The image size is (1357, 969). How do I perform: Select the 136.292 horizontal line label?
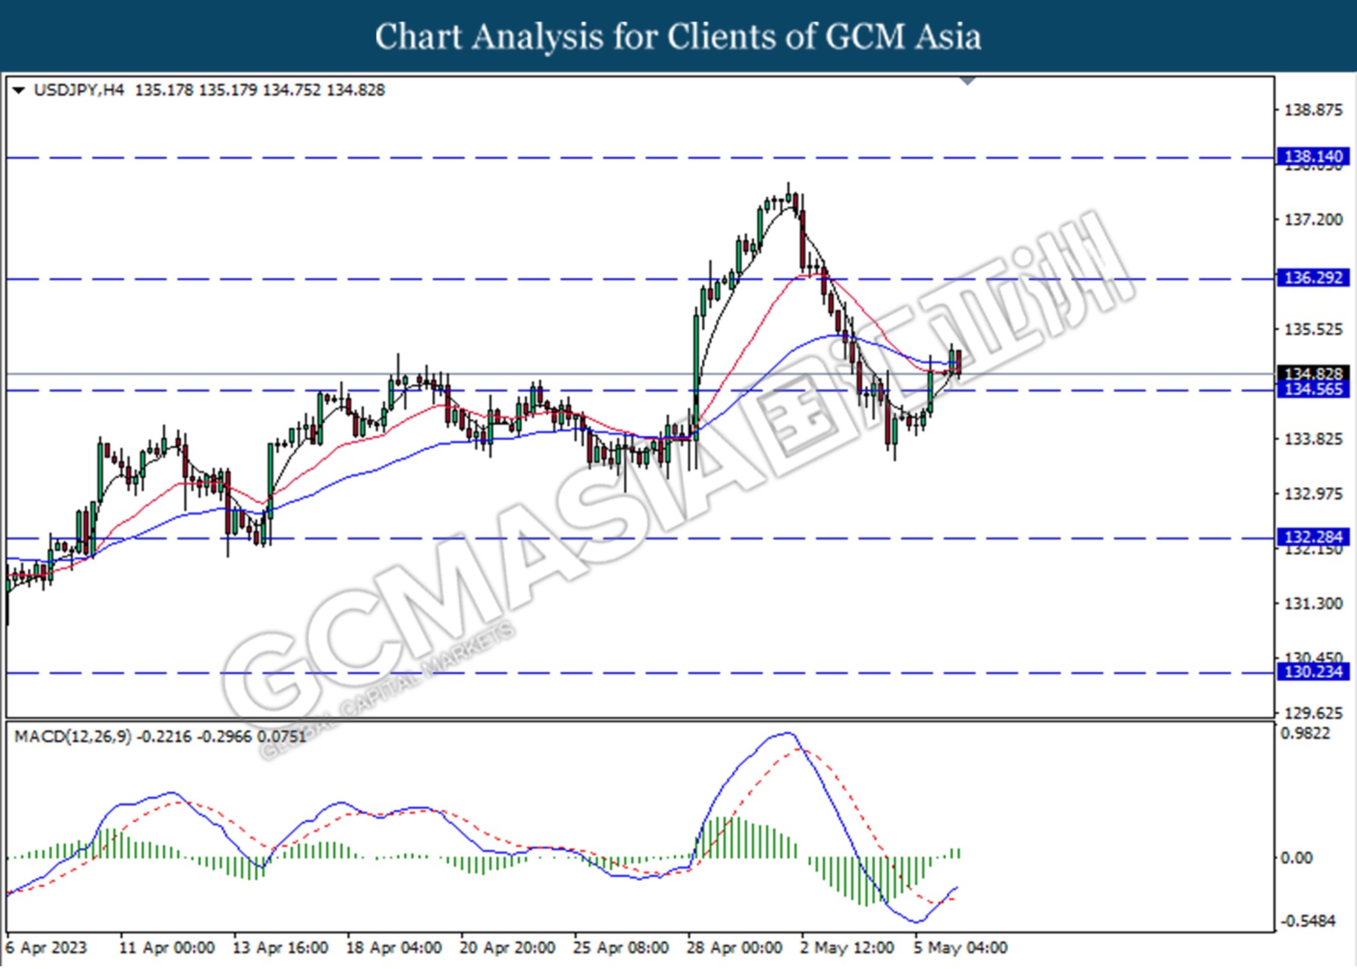(x=1313, y=278)
